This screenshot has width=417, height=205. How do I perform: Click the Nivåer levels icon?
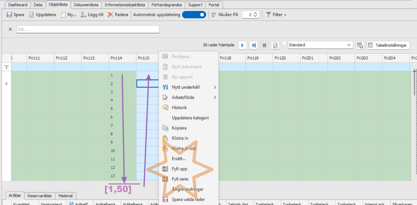pos(214,15)
